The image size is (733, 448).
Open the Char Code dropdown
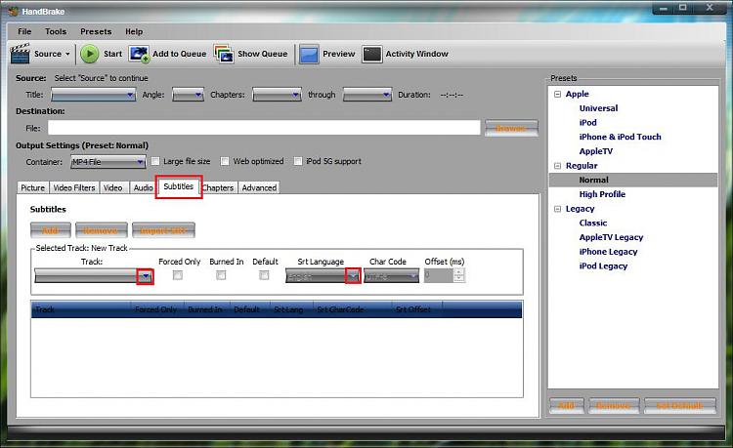click(x=392, y=276)
